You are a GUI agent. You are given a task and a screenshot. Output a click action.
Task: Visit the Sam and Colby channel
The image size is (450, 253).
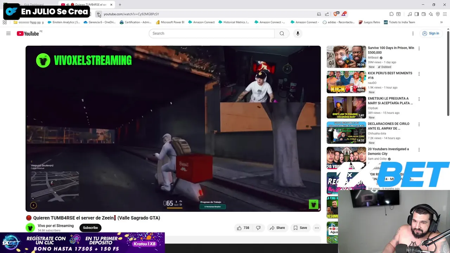(377, 159)
